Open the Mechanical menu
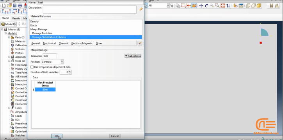The height and width of the screenshot is (140, 283). (49, 43)
